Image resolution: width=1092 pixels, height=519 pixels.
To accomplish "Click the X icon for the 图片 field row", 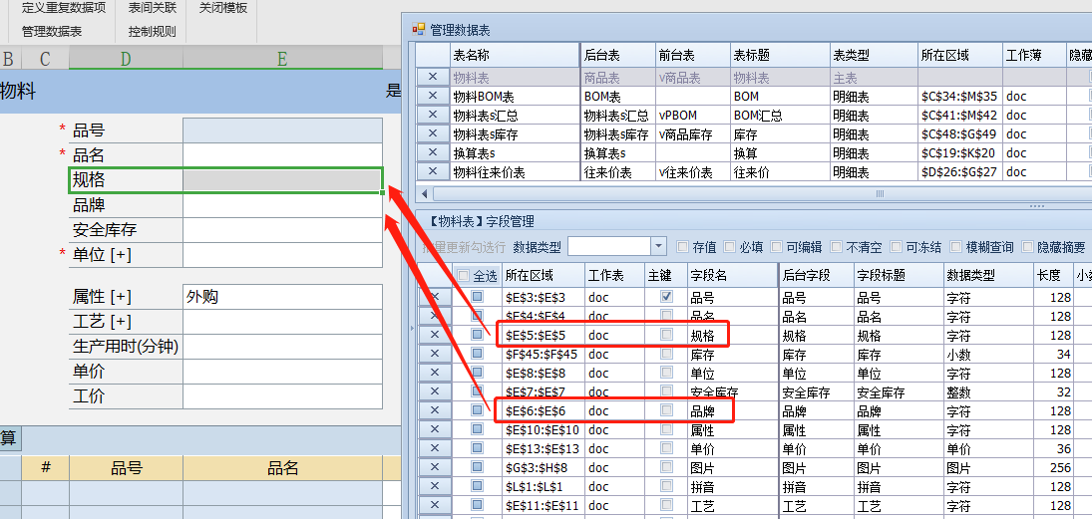I will point(434,468).
